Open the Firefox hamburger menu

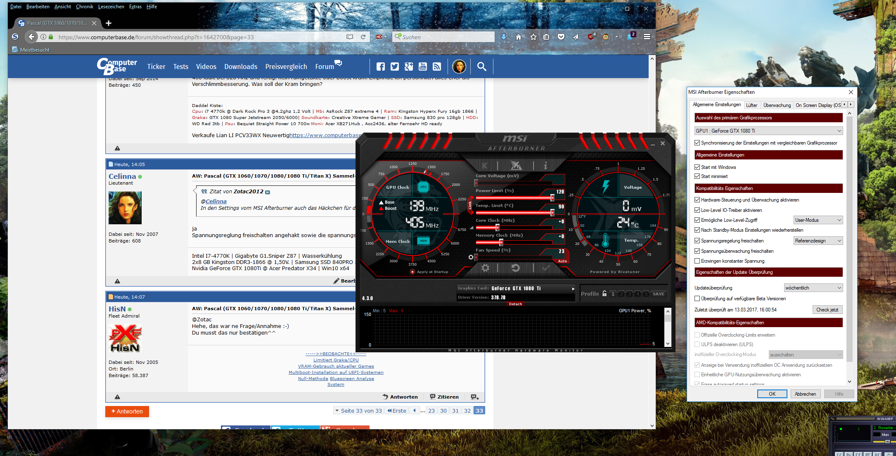pyautogui.click(x=647, y=37)
